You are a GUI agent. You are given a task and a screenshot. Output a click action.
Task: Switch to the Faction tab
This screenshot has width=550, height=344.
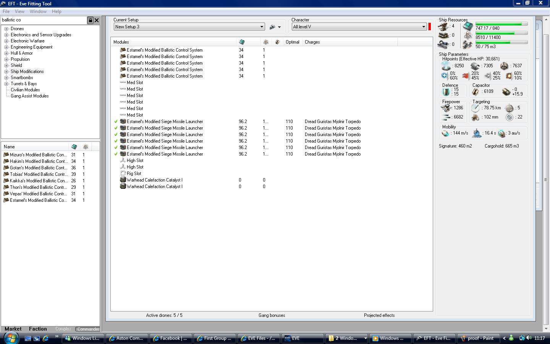(38, 329)
